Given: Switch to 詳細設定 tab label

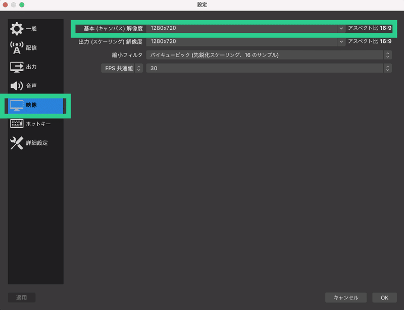Looking at the screenshot, I should pos(37,143).
